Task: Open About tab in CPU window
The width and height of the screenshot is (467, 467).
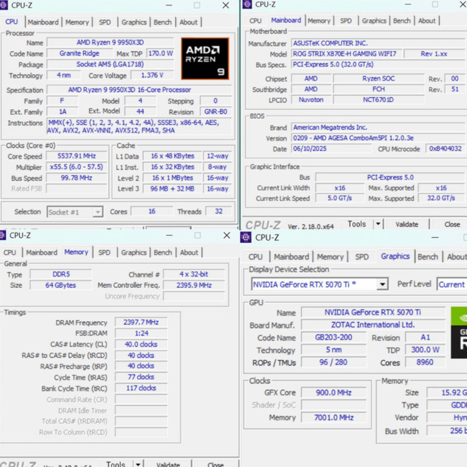Action: coord(189,22)
